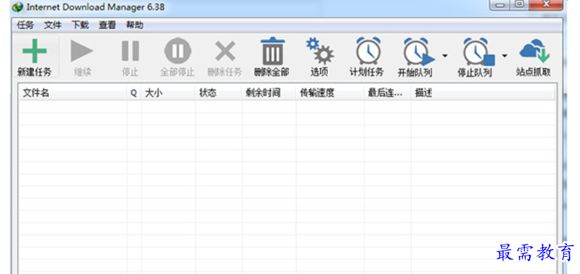
Task: Expand the 停止队列 dropdown arrow
Action: (504, 56)
